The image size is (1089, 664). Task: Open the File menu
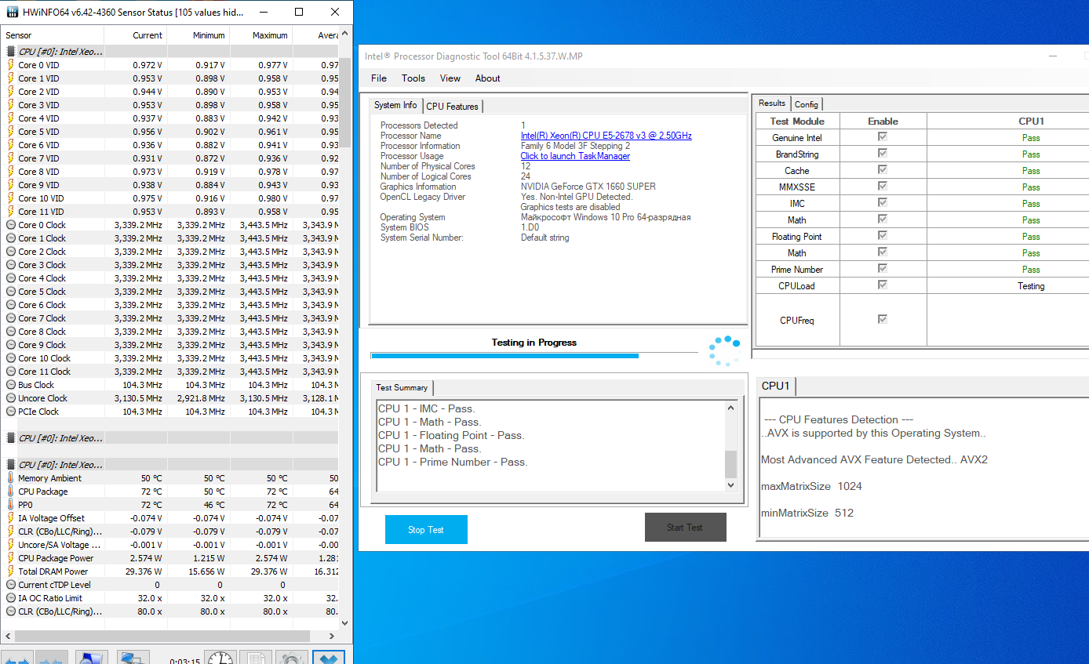click(379, 78)
